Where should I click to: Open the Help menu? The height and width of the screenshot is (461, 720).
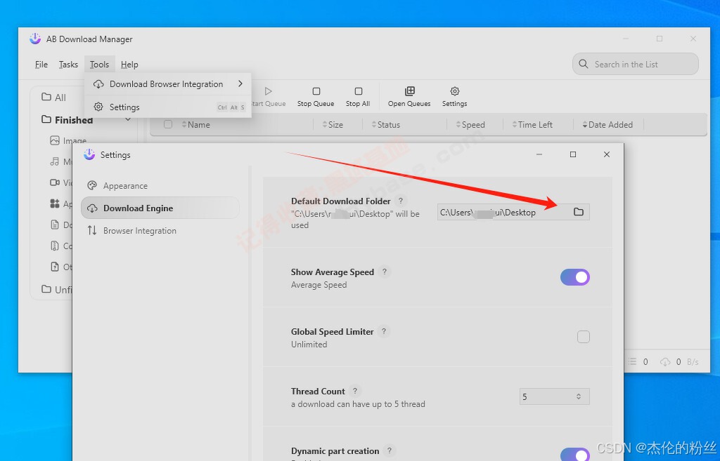tap(129, 65)
